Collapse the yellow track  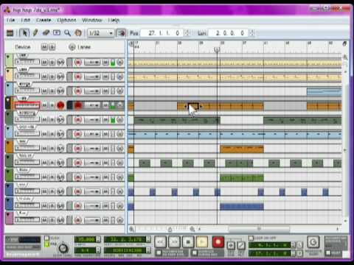click(x=8, y=71)
